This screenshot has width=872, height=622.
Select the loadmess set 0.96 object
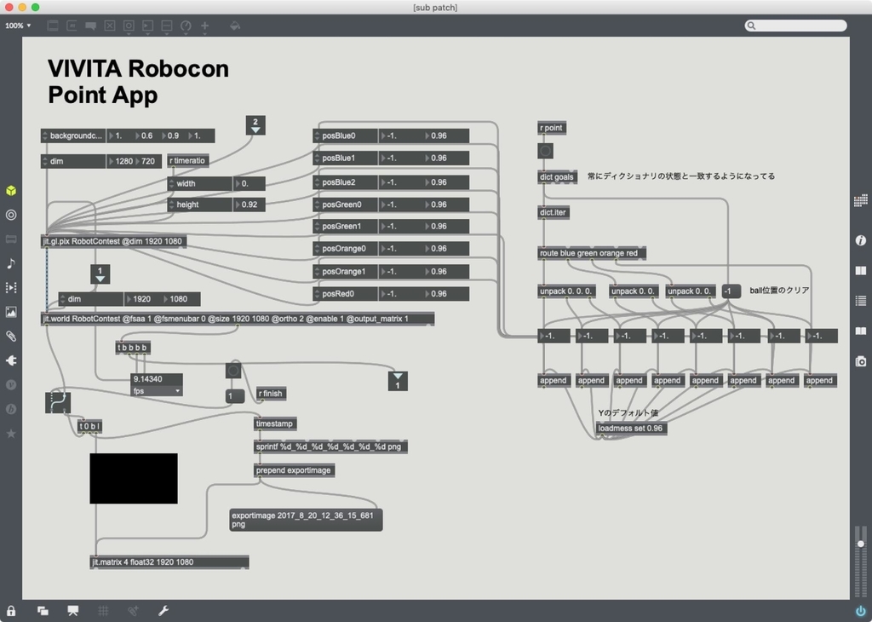(631, 429)
